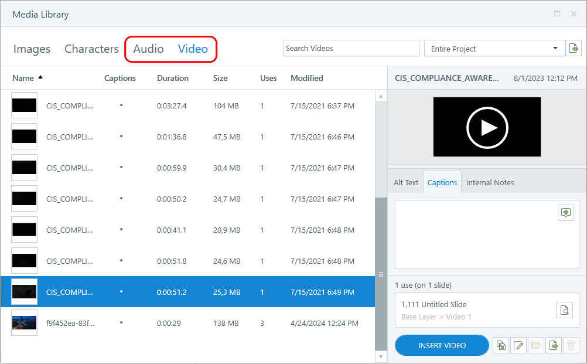Screen dimensions: 587x364
Task: Select the Edit video pencil icon
Action: 518,345
